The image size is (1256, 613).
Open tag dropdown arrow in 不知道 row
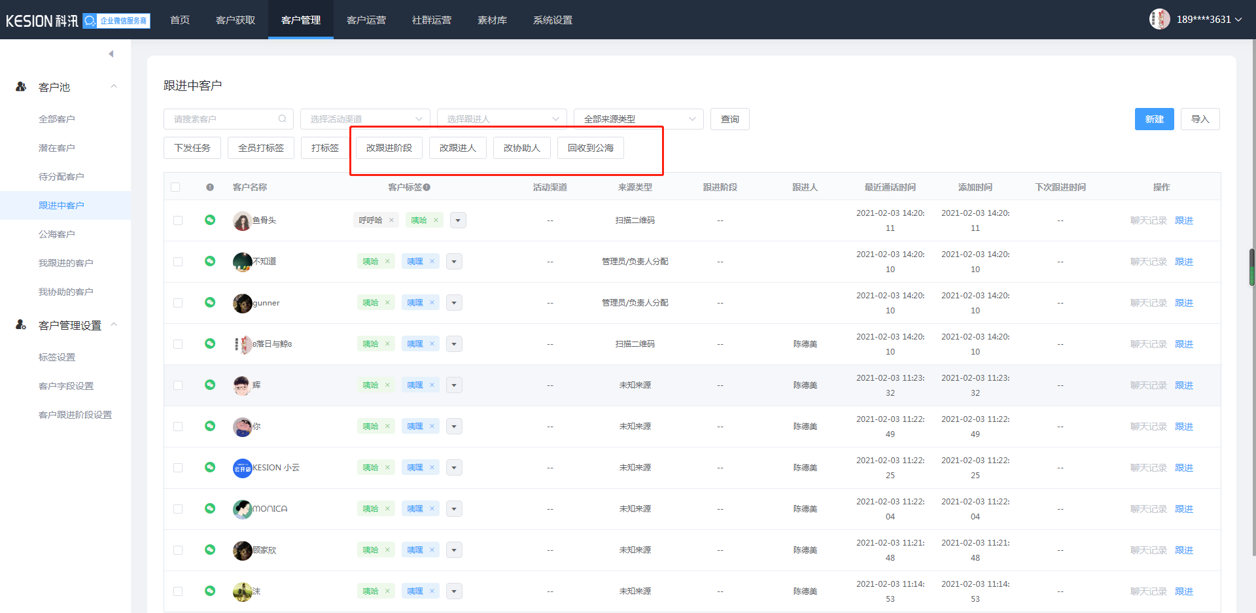454,262
